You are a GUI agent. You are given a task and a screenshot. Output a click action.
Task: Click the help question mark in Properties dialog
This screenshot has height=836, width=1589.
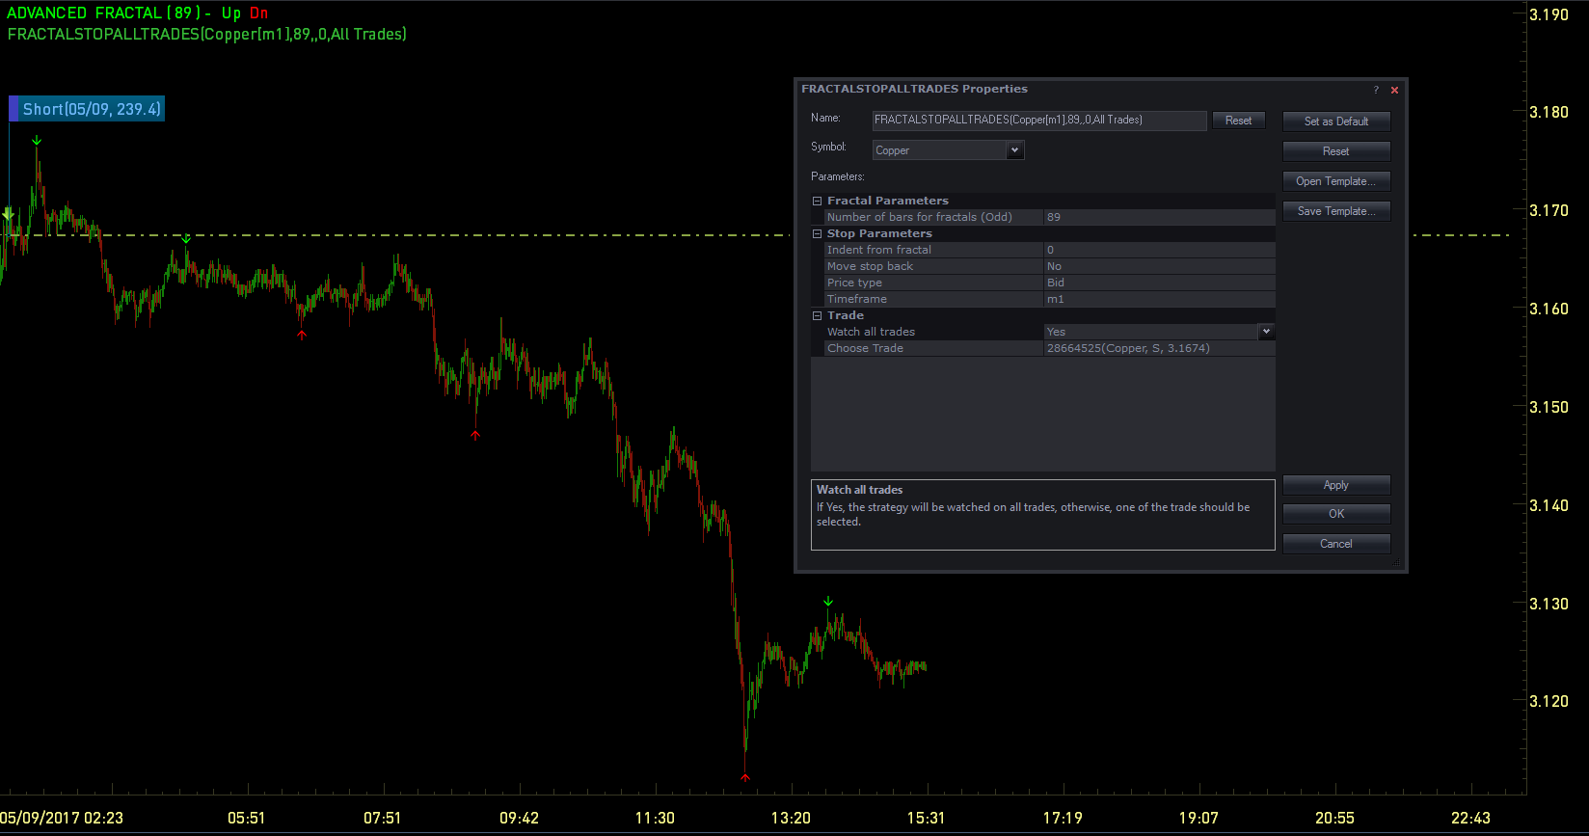pos(1376,90)
